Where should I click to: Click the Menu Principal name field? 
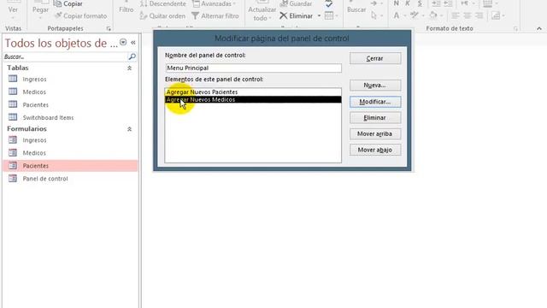(253, 68)
